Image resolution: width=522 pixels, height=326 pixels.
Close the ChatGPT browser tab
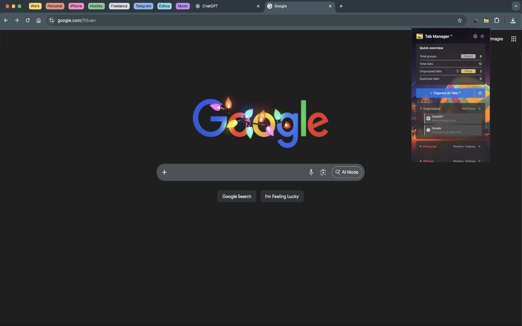tap(258, 6)
